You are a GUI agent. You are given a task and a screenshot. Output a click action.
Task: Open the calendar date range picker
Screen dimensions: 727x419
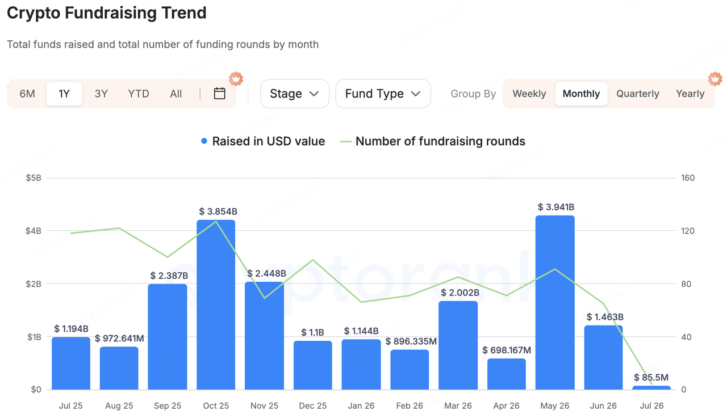click(x=220, y=94)
